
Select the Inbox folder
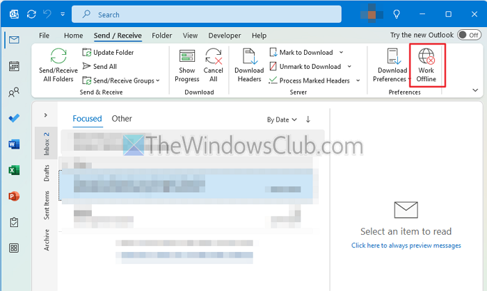47,144
